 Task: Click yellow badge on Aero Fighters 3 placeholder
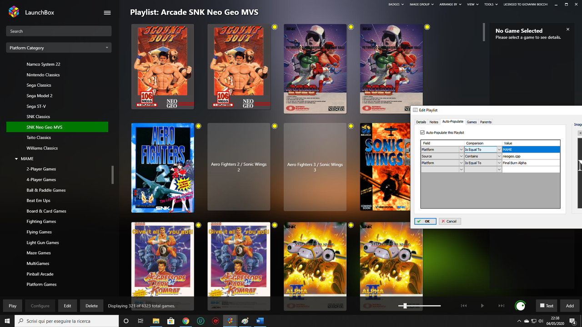351,126
